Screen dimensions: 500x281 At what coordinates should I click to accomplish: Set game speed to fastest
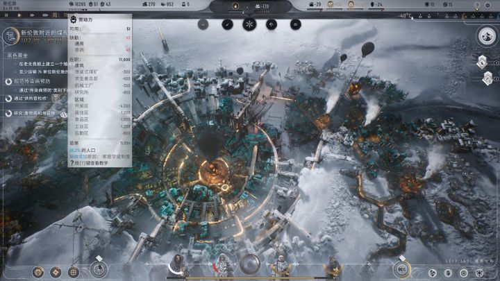click(45, 15)
